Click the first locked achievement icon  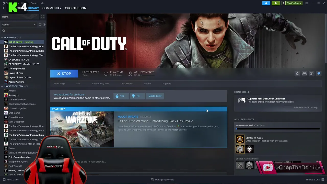click(240, 165)
